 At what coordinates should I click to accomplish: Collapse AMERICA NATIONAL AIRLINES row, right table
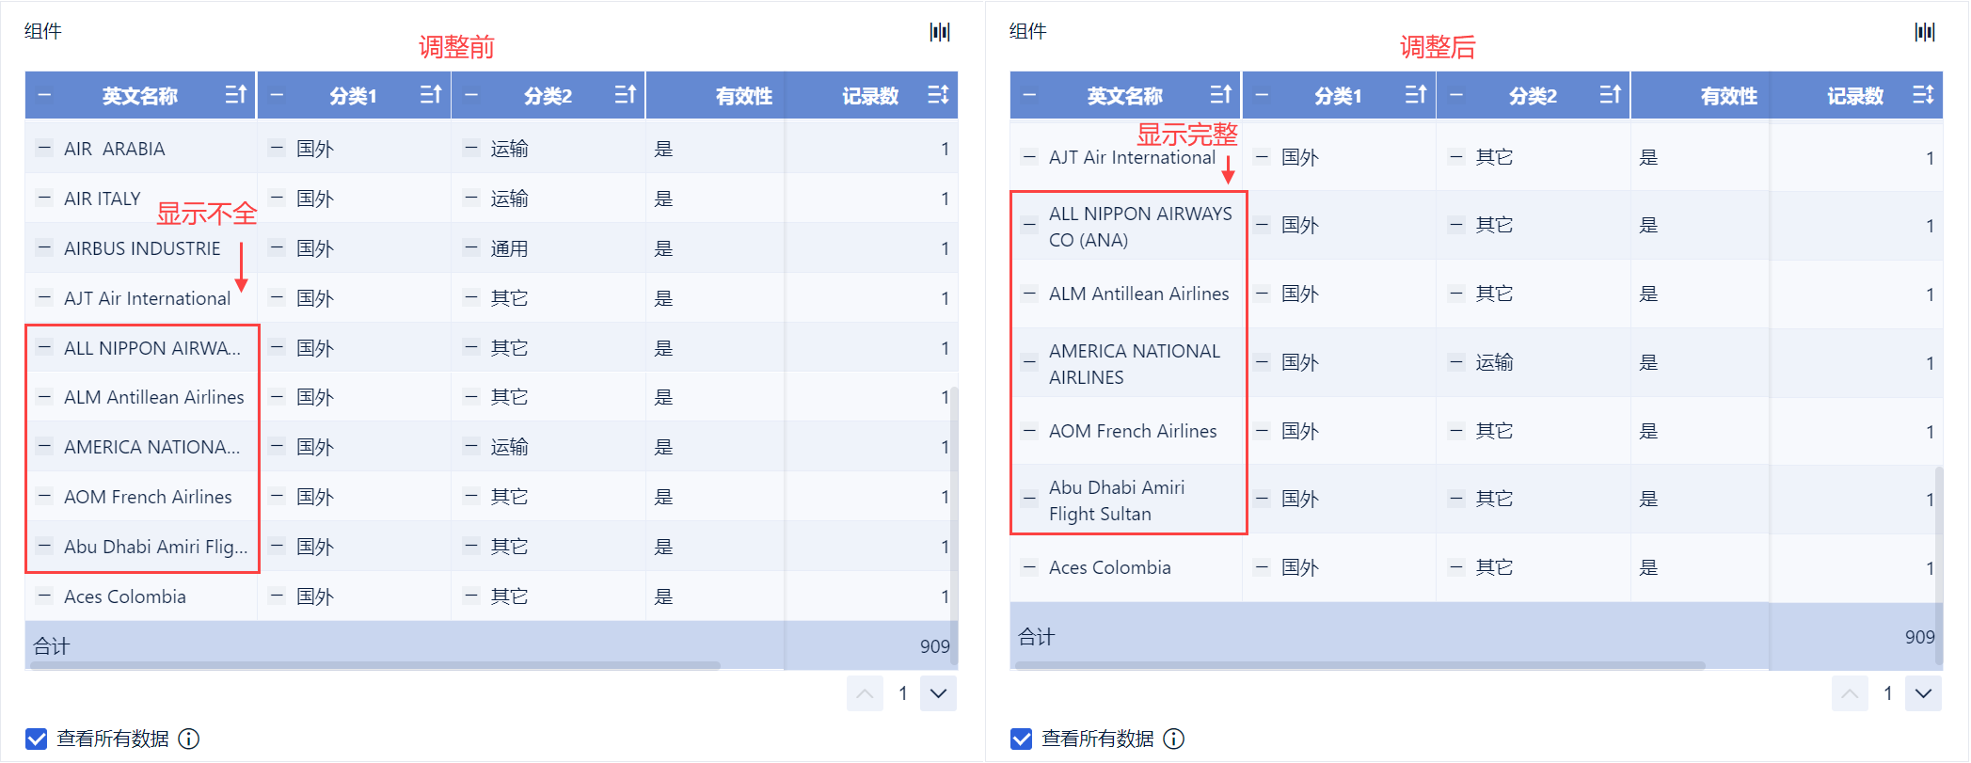tap(1029, 362)
